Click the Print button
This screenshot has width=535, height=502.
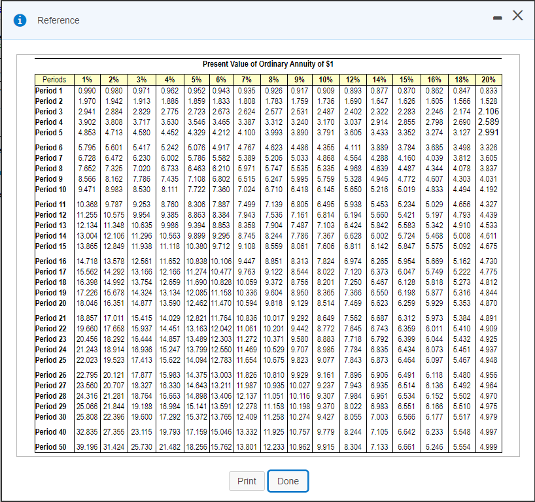247,481
